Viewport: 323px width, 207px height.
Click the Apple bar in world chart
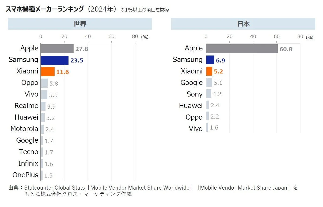pyautogui.click(x=57, y=49)
